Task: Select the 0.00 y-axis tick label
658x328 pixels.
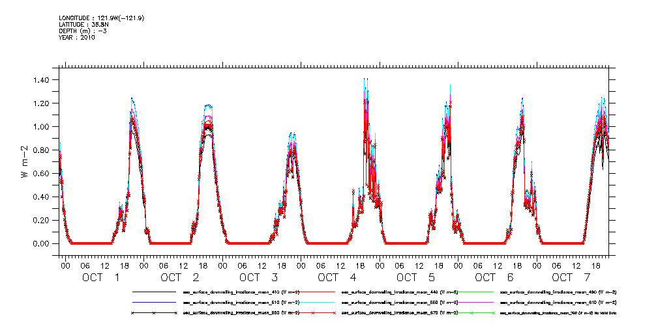Action: 42,244
